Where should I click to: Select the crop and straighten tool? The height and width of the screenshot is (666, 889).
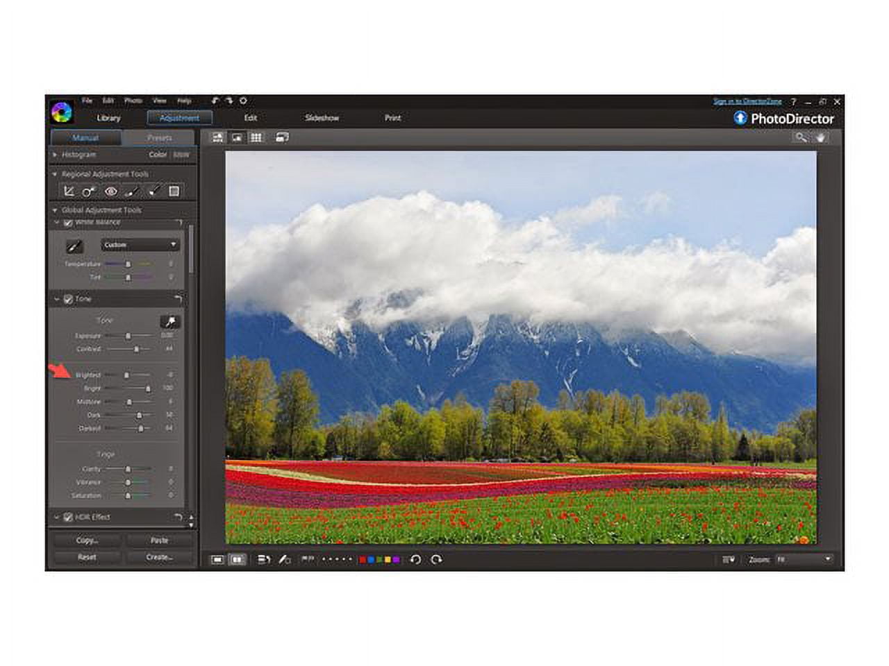[69, 191]
